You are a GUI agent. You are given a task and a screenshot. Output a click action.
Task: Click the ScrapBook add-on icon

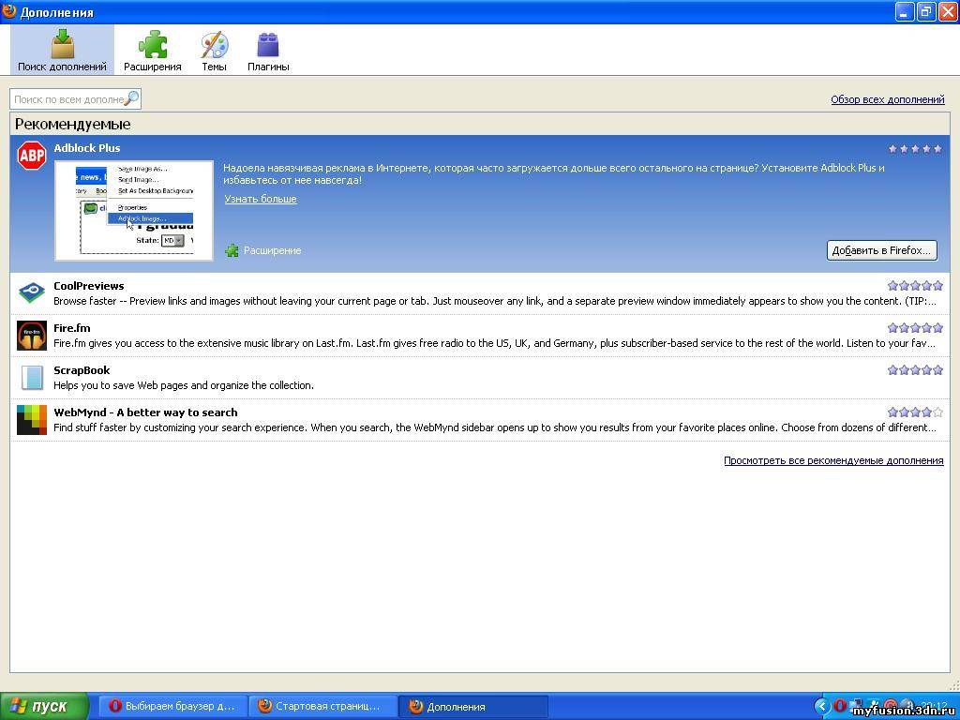[32, 378]
